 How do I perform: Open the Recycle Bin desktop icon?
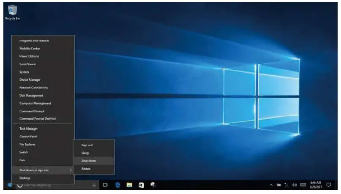12,13
